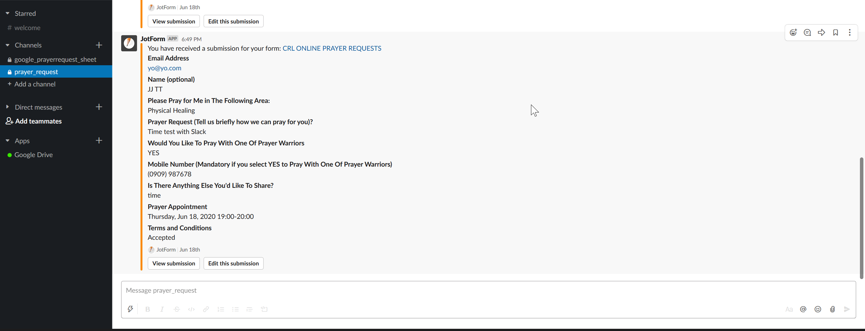The width and height of the screenshot is (865, 331).
Task: Insert a link via the link icon
Action: tap(206, 309)
